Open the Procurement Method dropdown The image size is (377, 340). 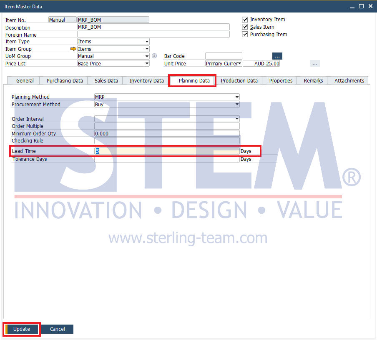(x=237, y=105)
